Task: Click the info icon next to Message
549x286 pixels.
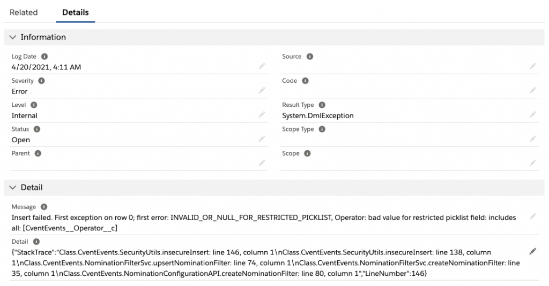Action: (44, 207)
